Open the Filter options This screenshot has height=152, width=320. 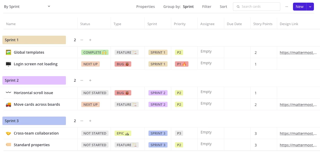click(207, 7)
